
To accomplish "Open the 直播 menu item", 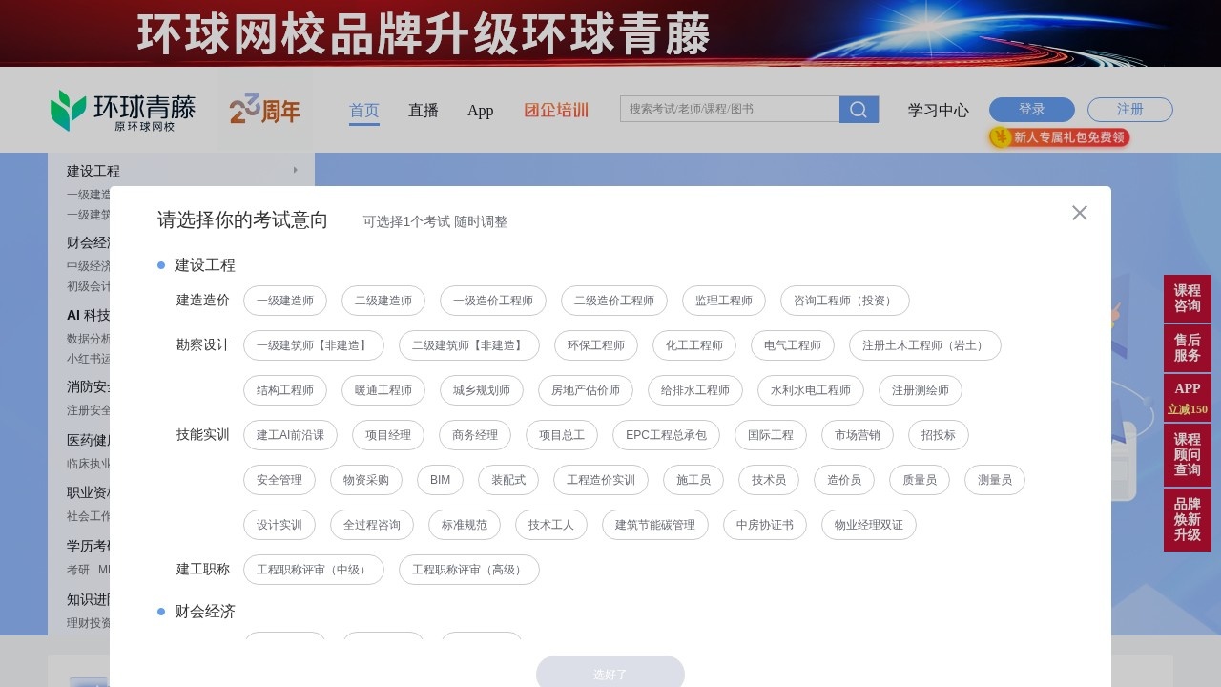I will [x=424, y=111].
